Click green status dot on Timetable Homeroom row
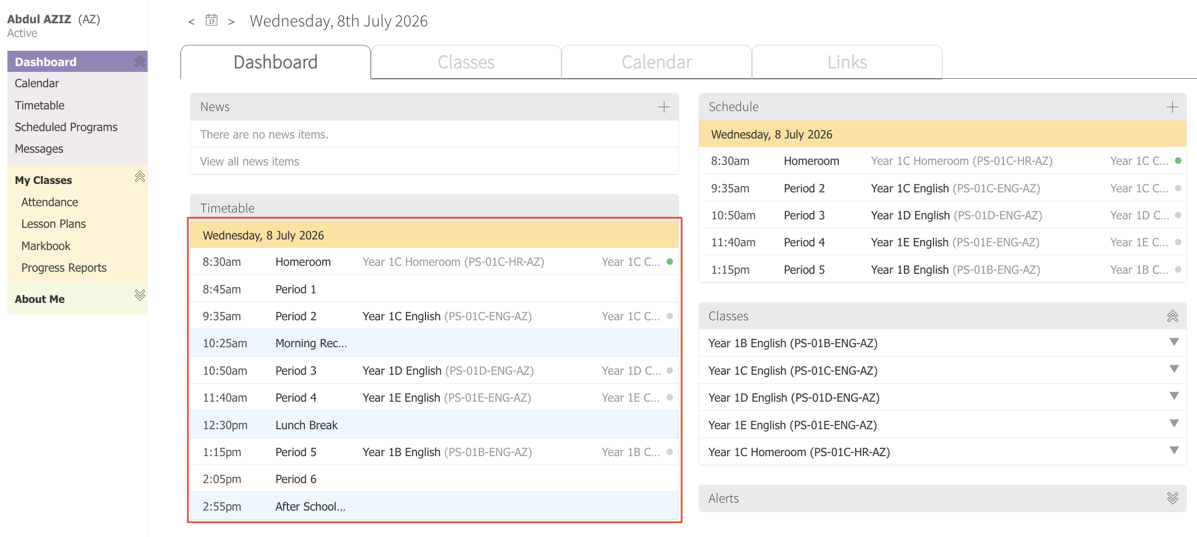 pyautogui.click(x=669, y=262)
